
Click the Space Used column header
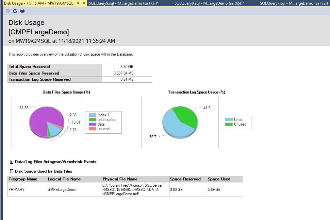click(218, 179)
